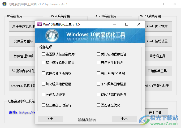Open Win11轻松设置 tool
Viewport: 181px width, 128px height.
158,41
